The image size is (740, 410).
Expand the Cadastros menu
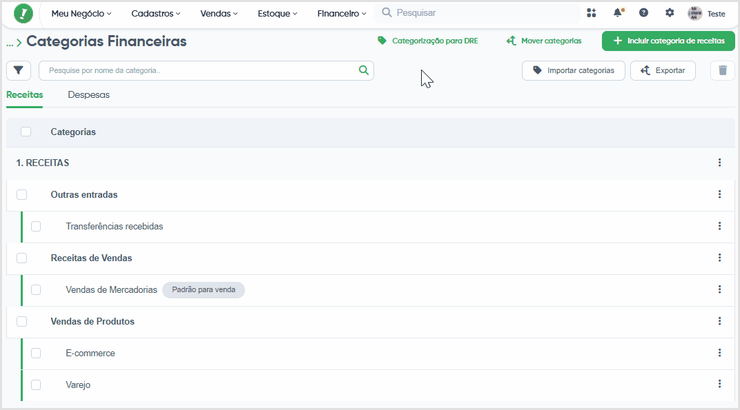pos(156,14)
